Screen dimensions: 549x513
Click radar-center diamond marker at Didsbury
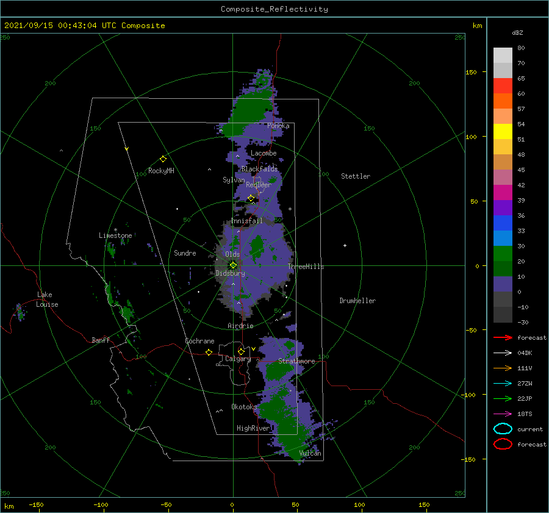click(x=233, y=265)
